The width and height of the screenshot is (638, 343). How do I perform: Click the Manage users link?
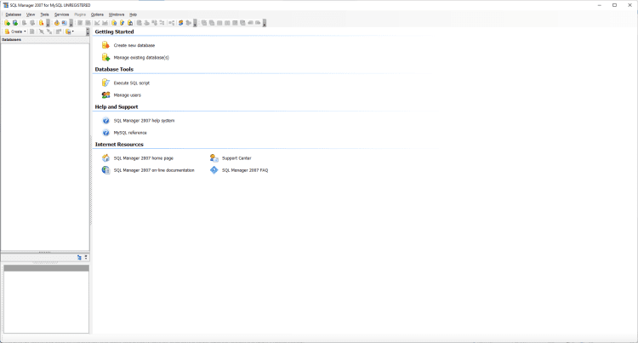(x=128, y=95)
